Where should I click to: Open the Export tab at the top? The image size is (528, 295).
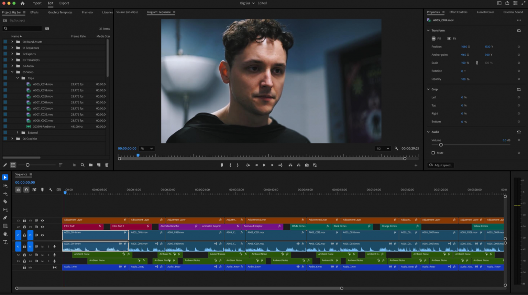click(64, 3)
